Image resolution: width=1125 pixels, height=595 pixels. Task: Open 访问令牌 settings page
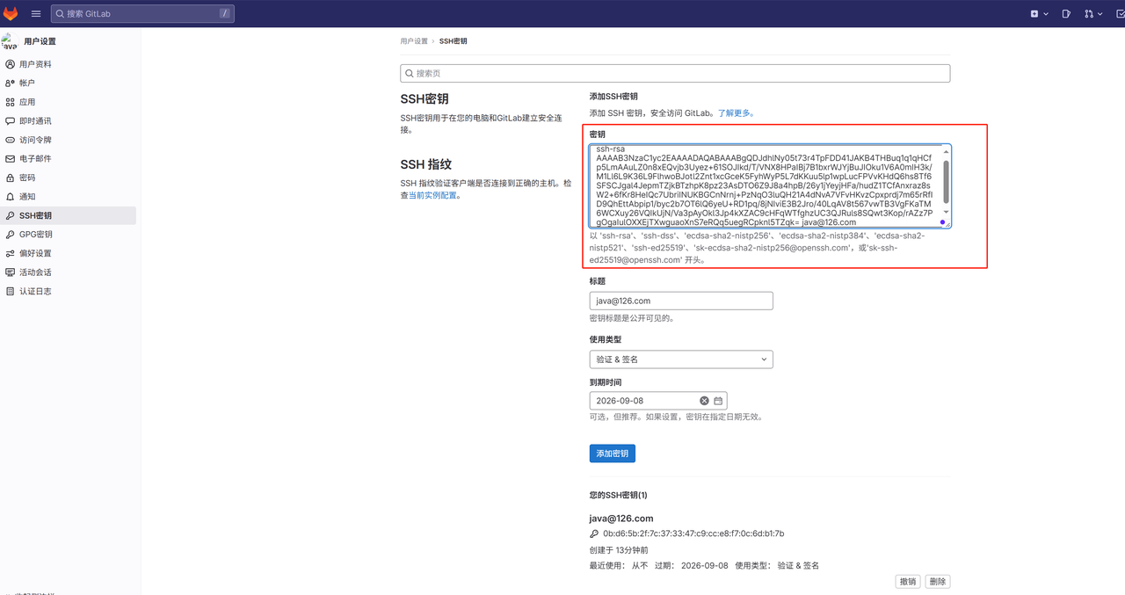tap(35, 140)
